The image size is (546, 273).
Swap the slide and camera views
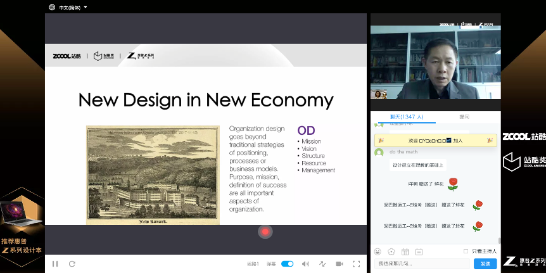[322, 263]
